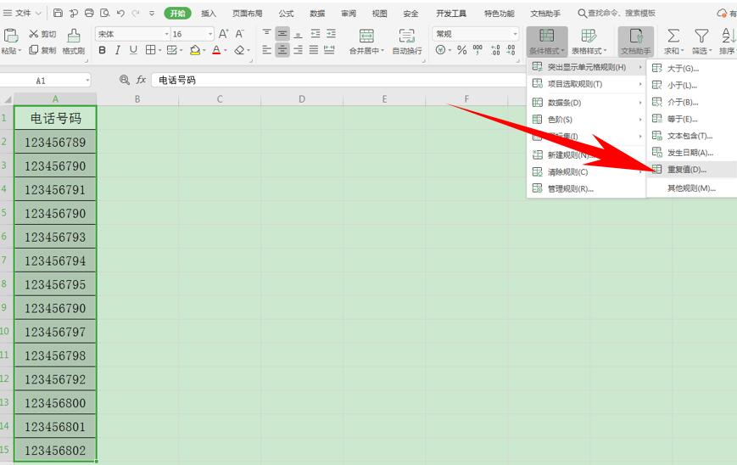Apply fill color with the paint bucket icon
This screenshot has height=465, width=737.
[x=194, y=50]
